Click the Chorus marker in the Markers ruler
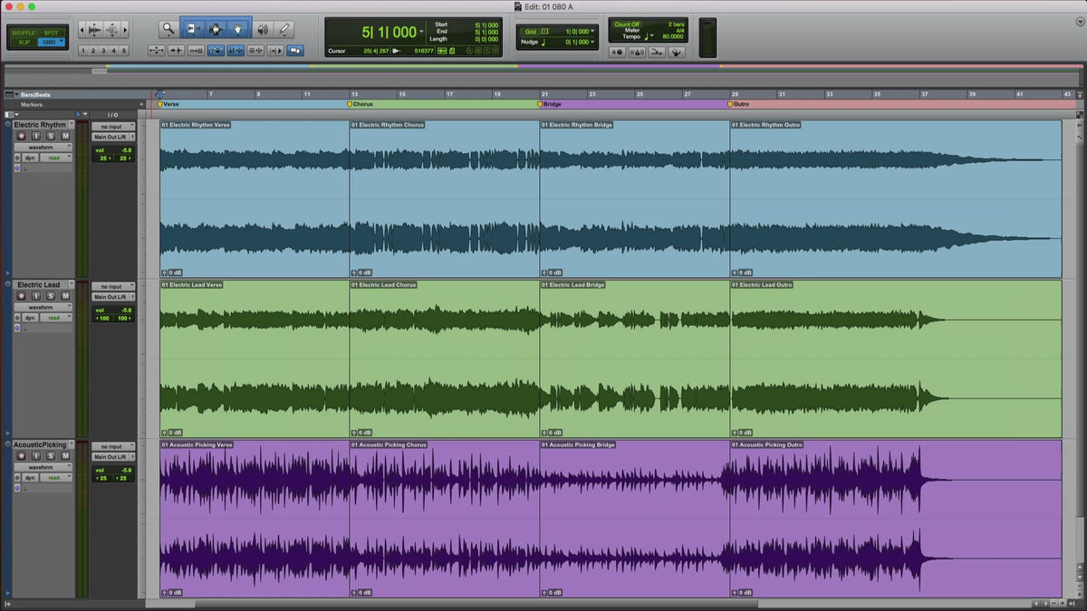Image resolution: width=1087 pixels, height=611 pixels. coord(361,104)
